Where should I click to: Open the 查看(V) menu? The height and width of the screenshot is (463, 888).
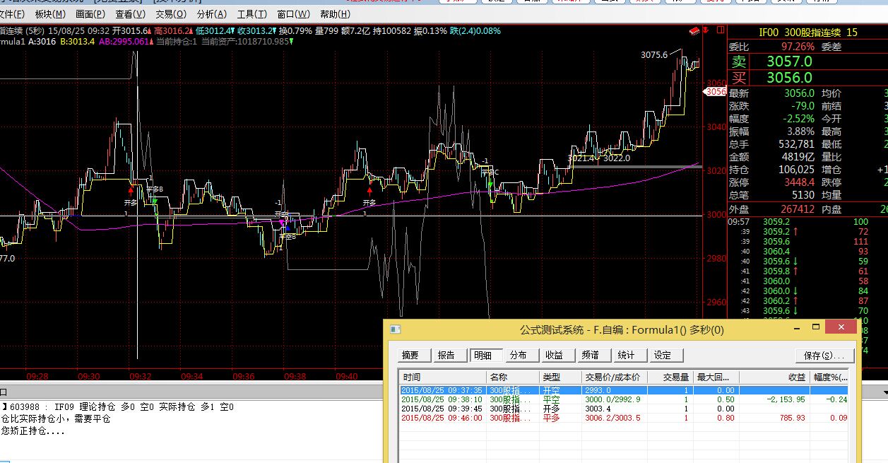pos(130,14)
